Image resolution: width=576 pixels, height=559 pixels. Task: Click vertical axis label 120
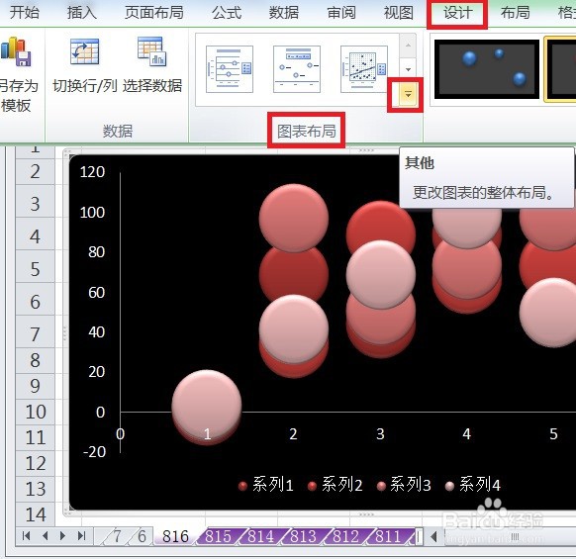point(93,172)
